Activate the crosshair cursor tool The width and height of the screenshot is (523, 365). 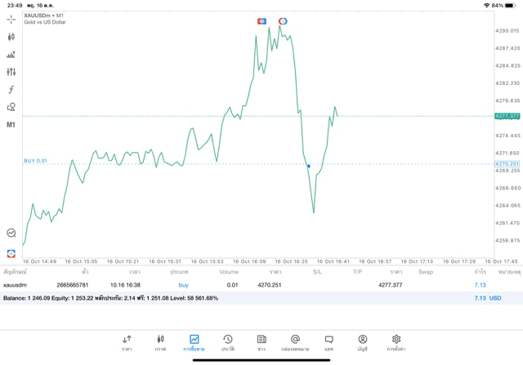[11, 20]
